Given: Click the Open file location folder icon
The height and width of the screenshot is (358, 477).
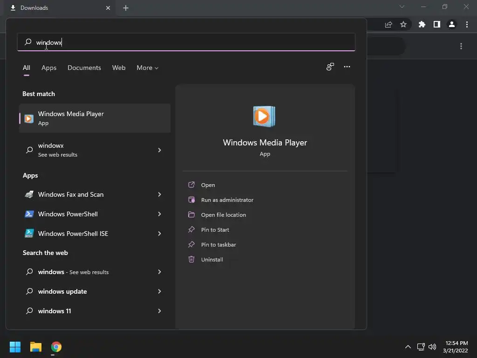Looking at the screenshot, I should click(191, 214).
